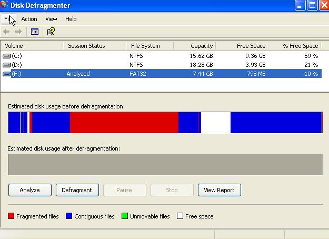Click the 7.44 GB capacity cell
Image resolution: width=329 pixels, height=239 pixels.
coord(203,74)
